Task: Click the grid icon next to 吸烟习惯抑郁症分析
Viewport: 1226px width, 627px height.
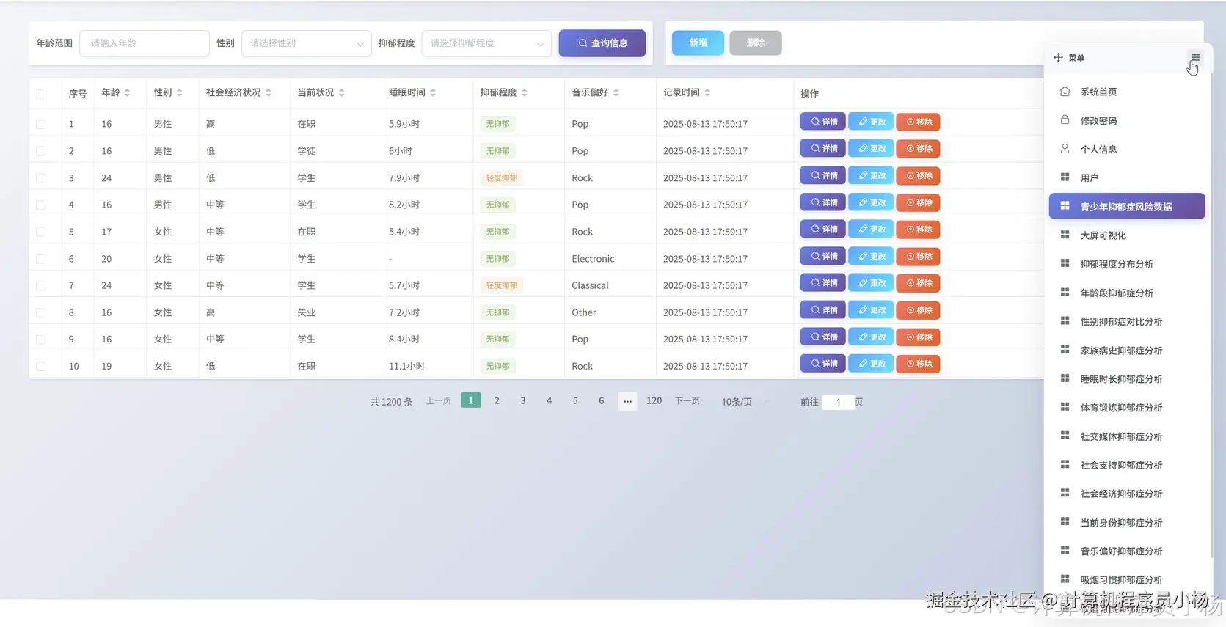Action: click(x=1065, y=579)
